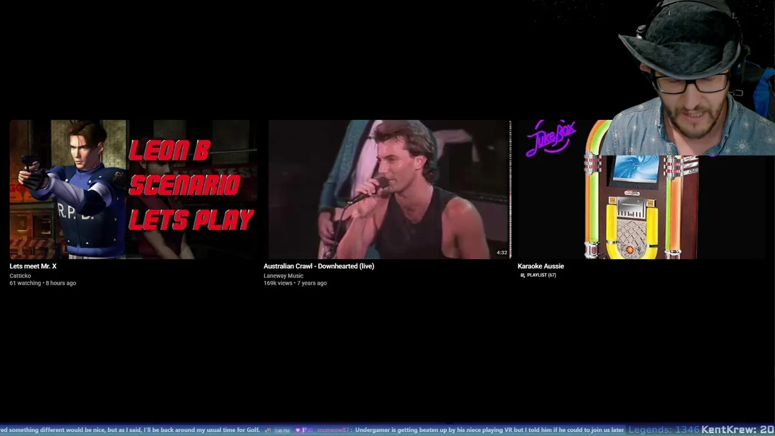Click the Undergamer chat message in ticker
The image size is (775, 436).
[490, 431]
